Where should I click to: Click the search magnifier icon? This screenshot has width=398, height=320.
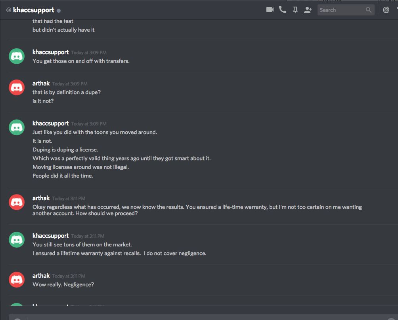click(369, 10)
